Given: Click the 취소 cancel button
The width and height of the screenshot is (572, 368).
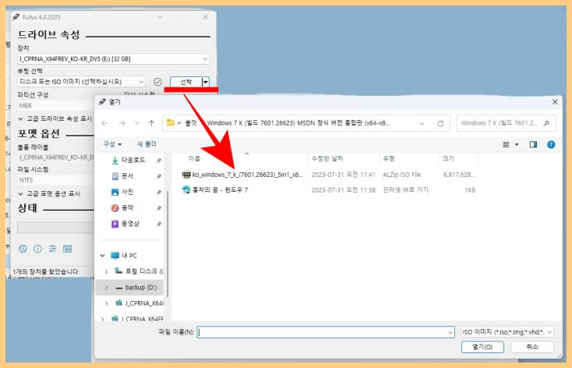Looking at the screenshot, I should click(532, 347).
